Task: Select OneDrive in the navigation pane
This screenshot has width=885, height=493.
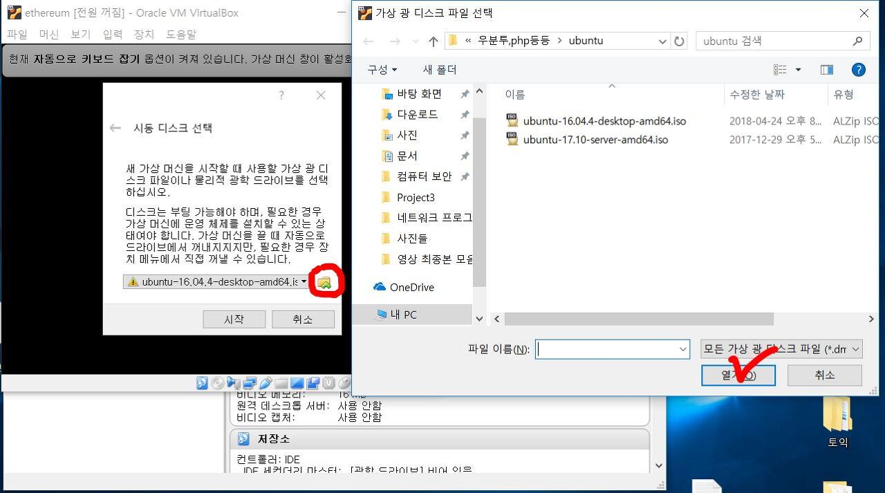Action: tap(412, 287)
